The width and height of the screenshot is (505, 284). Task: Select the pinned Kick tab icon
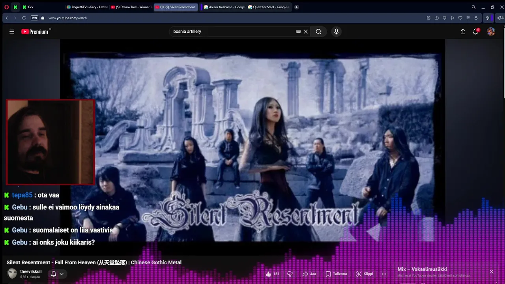coord(15,7)
